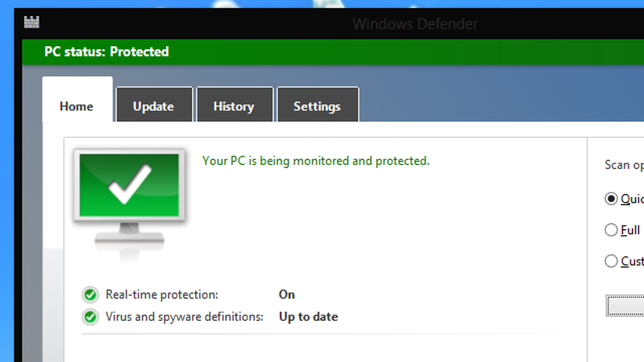This screenshot has width=644, height=362.
Task: Open the Update tab
Action: coord(154,105)
